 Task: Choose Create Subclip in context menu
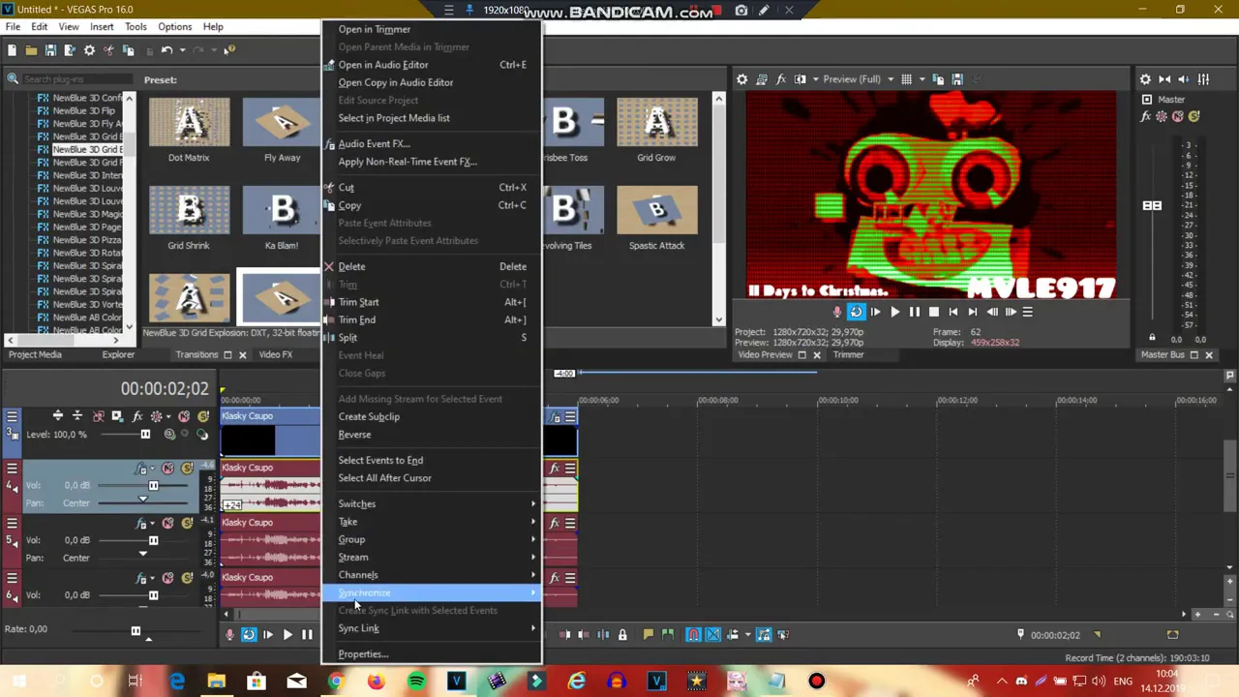pos(432,417)
